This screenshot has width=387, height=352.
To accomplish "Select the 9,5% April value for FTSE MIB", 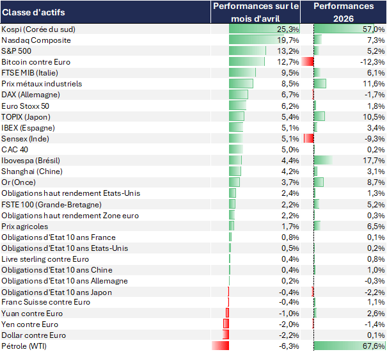I will point(290,73).
